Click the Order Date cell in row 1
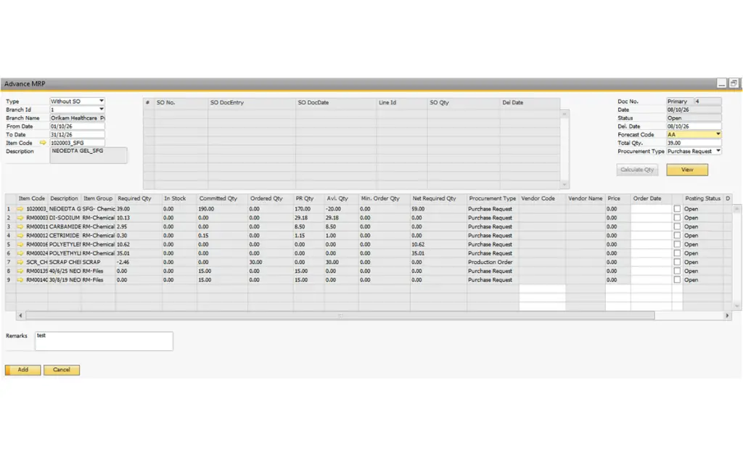Screen dimensions: 743x457 click(x=651, y=209)
